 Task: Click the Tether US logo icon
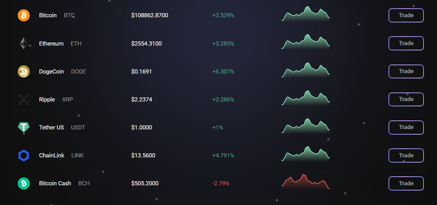click(24, 127)
